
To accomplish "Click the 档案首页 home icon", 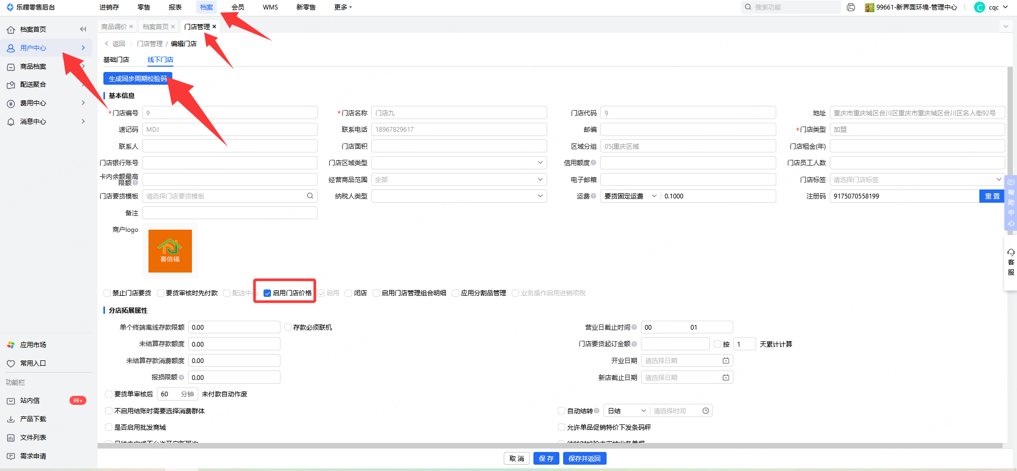I will pos(11,30).
